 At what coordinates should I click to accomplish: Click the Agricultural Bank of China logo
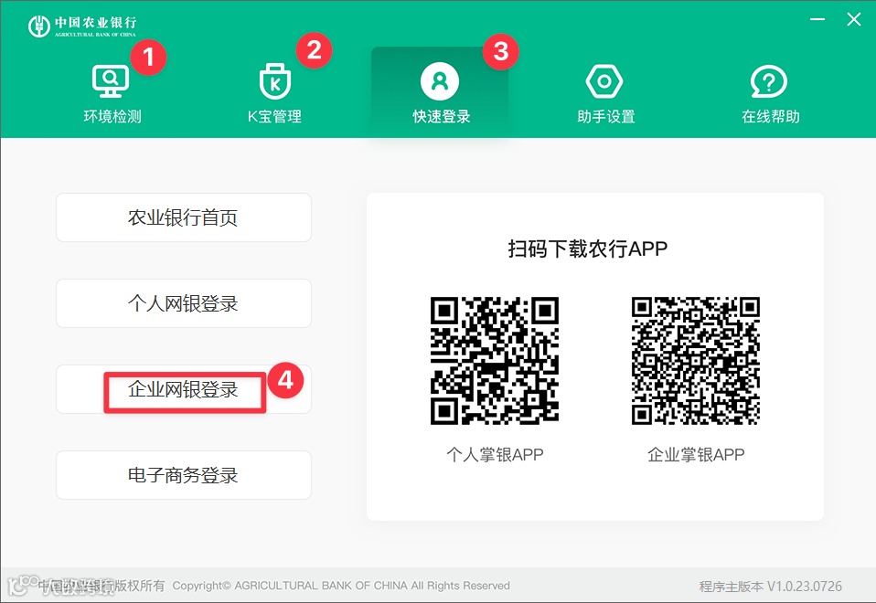(82, 26)
